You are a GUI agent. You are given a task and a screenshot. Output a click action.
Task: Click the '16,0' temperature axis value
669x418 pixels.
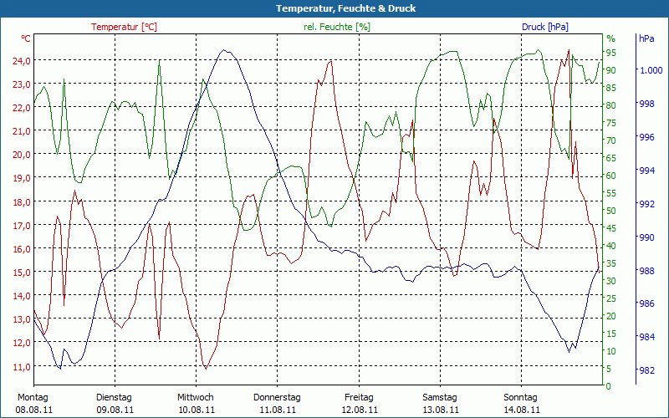[22, 249]
